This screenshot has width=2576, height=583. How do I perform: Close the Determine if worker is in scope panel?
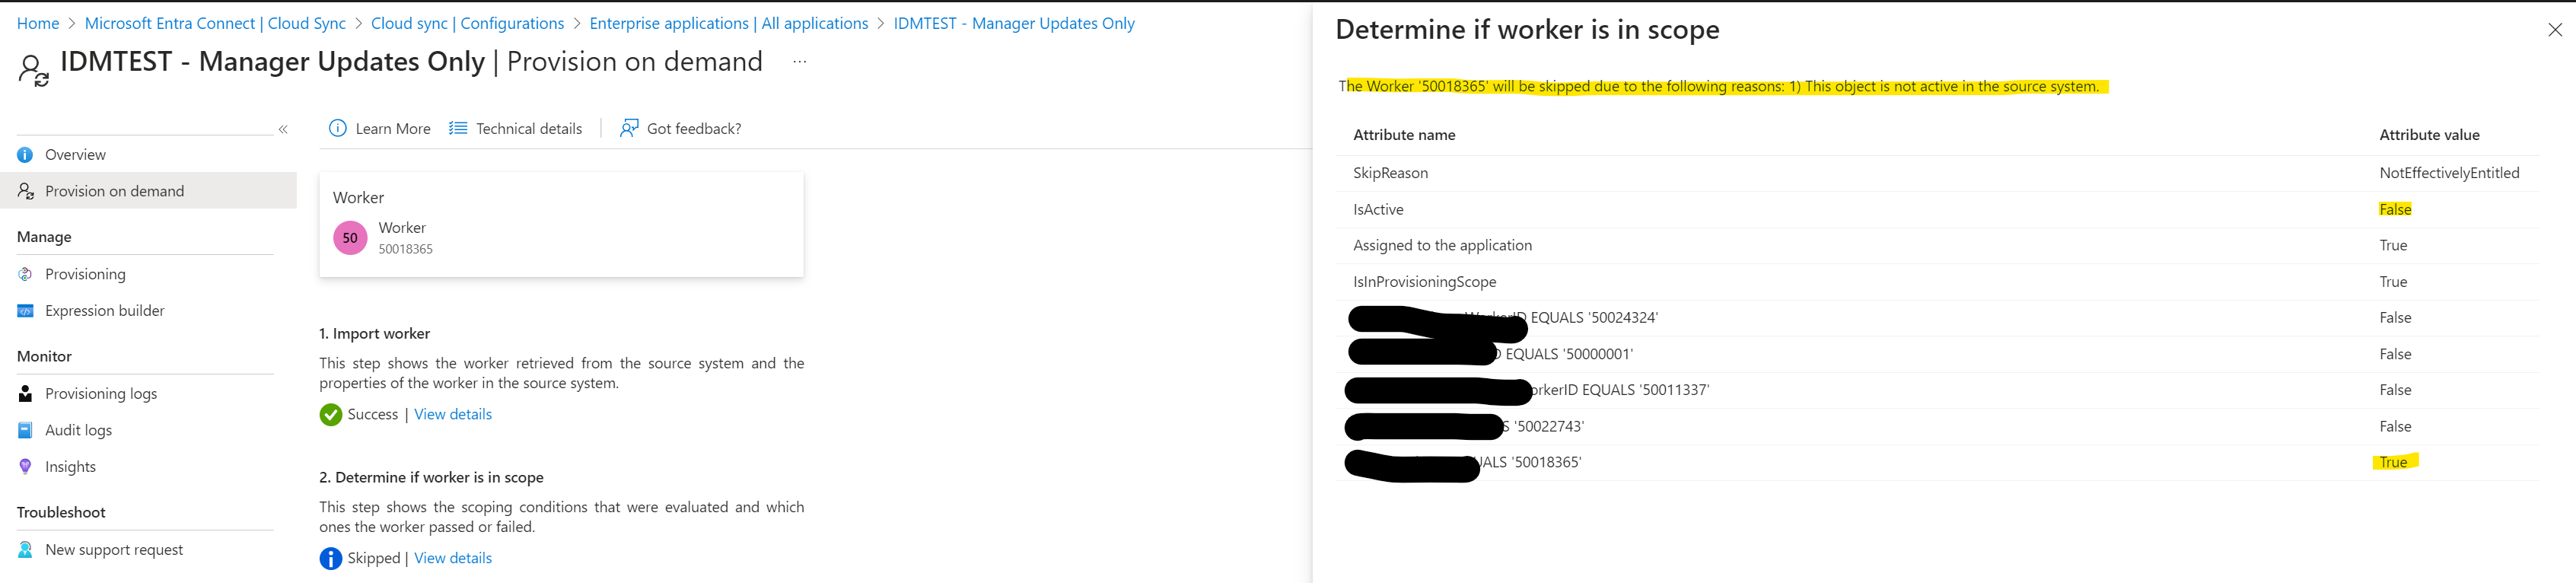coord(2555,30)
